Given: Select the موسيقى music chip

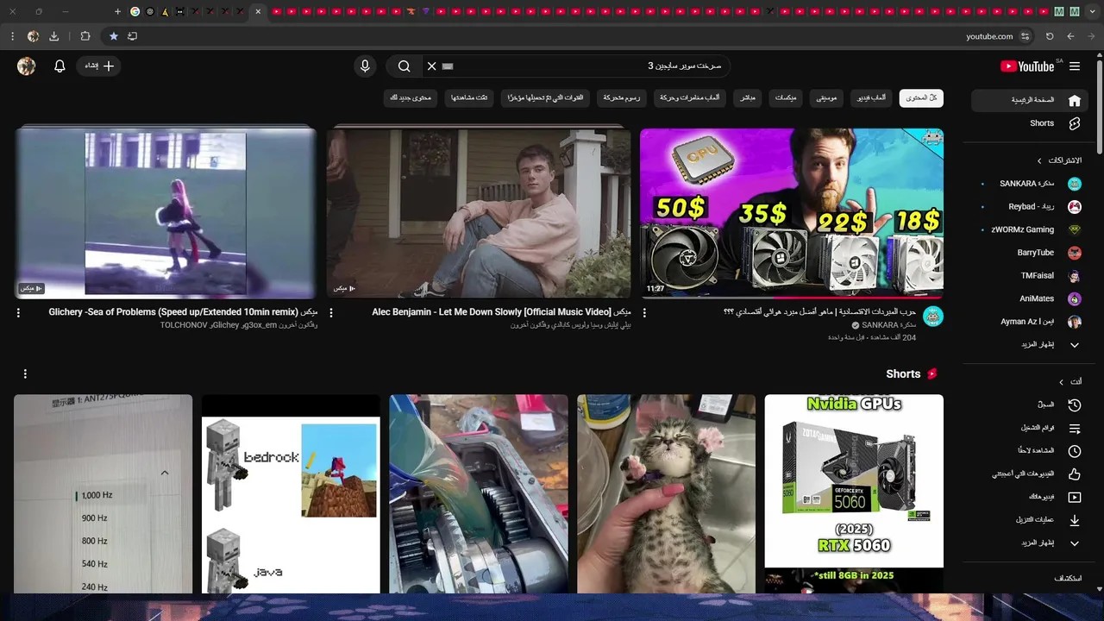Looking at the screenshot, I should (x=826, y=98).
